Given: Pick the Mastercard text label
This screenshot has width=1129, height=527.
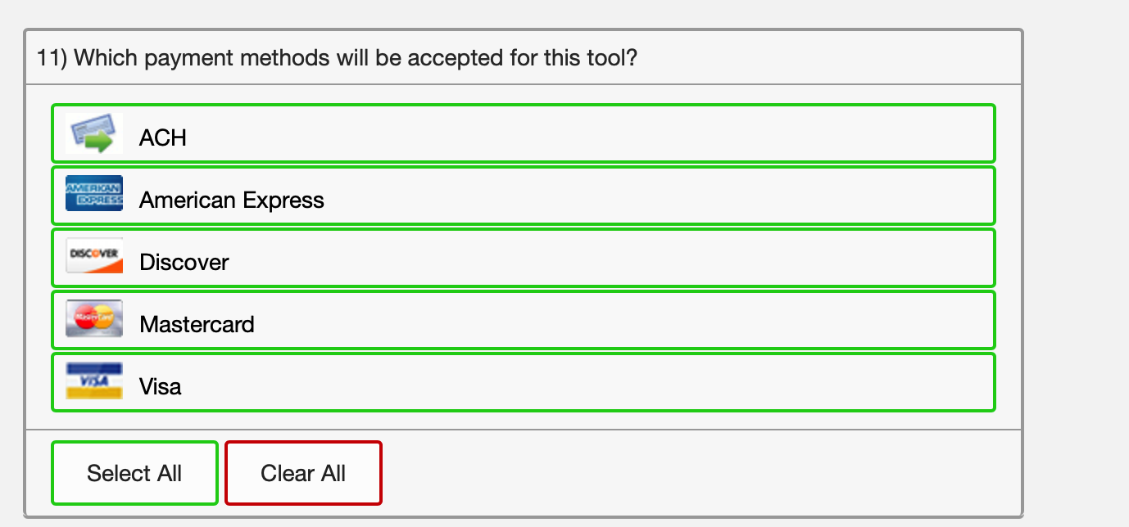Looking at the screenshot, I should pos(197,324).
